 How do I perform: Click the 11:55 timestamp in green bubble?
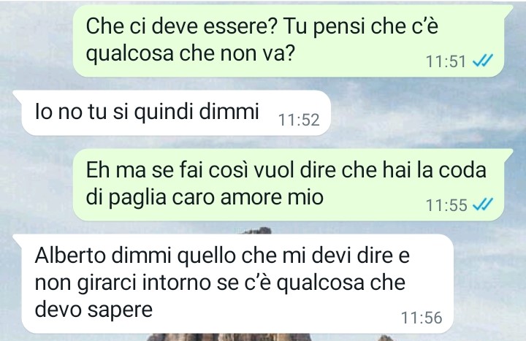click(x=446, y=205)
